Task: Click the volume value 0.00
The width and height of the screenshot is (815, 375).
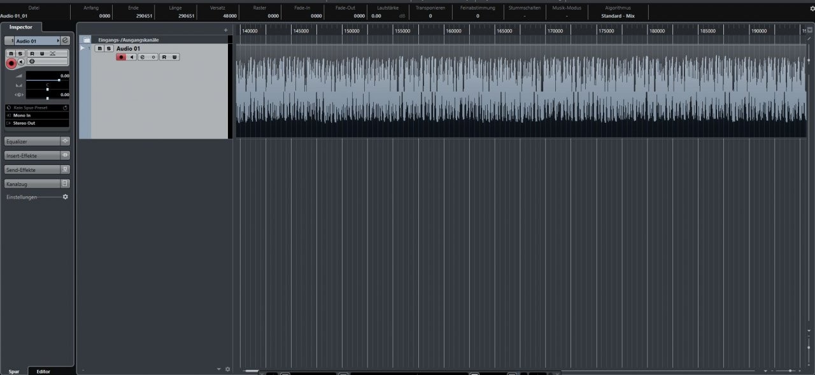Action: click(x=64, y=75)
